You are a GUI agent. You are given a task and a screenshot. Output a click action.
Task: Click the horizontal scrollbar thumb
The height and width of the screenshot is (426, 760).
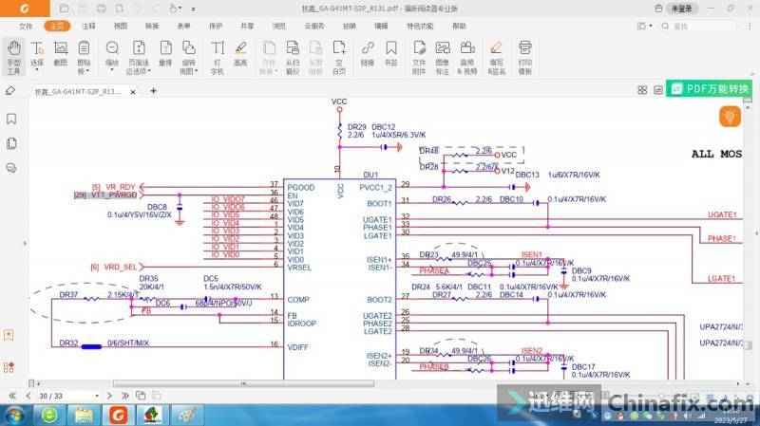click(244, 383)
